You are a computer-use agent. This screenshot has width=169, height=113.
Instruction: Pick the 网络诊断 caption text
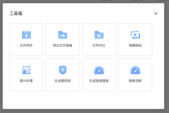[x=135, y=81]
